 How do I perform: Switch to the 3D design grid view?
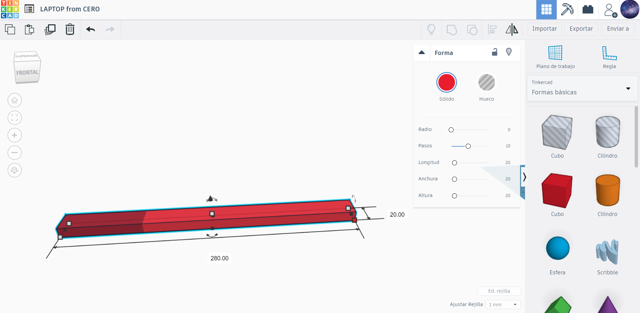pos(546,9)
